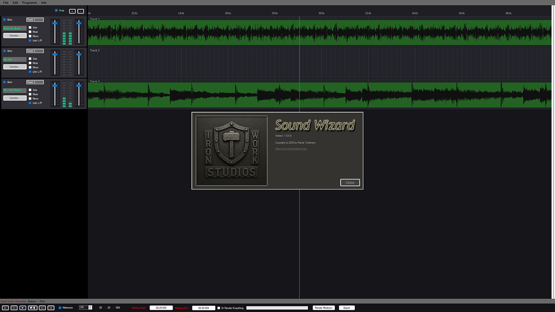Click the Track 3 name field
The image size is (555, 312).
35,82
